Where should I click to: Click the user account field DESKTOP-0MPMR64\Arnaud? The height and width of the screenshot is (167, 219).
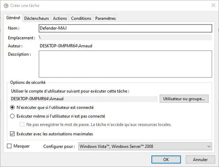(x=84, y=99)
